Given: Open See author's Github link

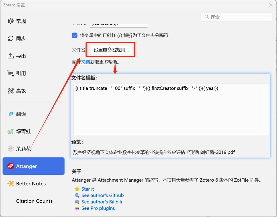Looking at the screenshot, I should tap(102, 195).
